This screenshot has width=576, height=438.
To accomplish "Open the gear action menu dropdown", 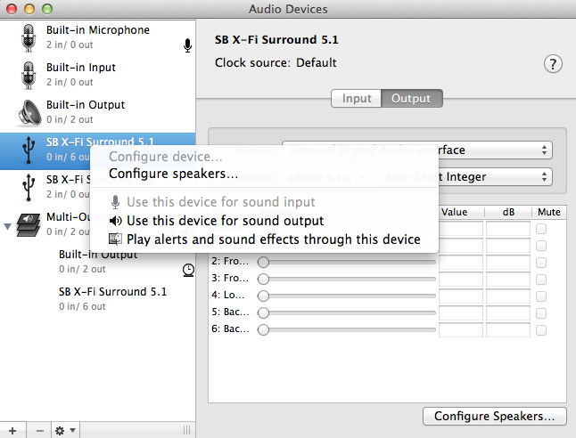I will tap(65, 430).
